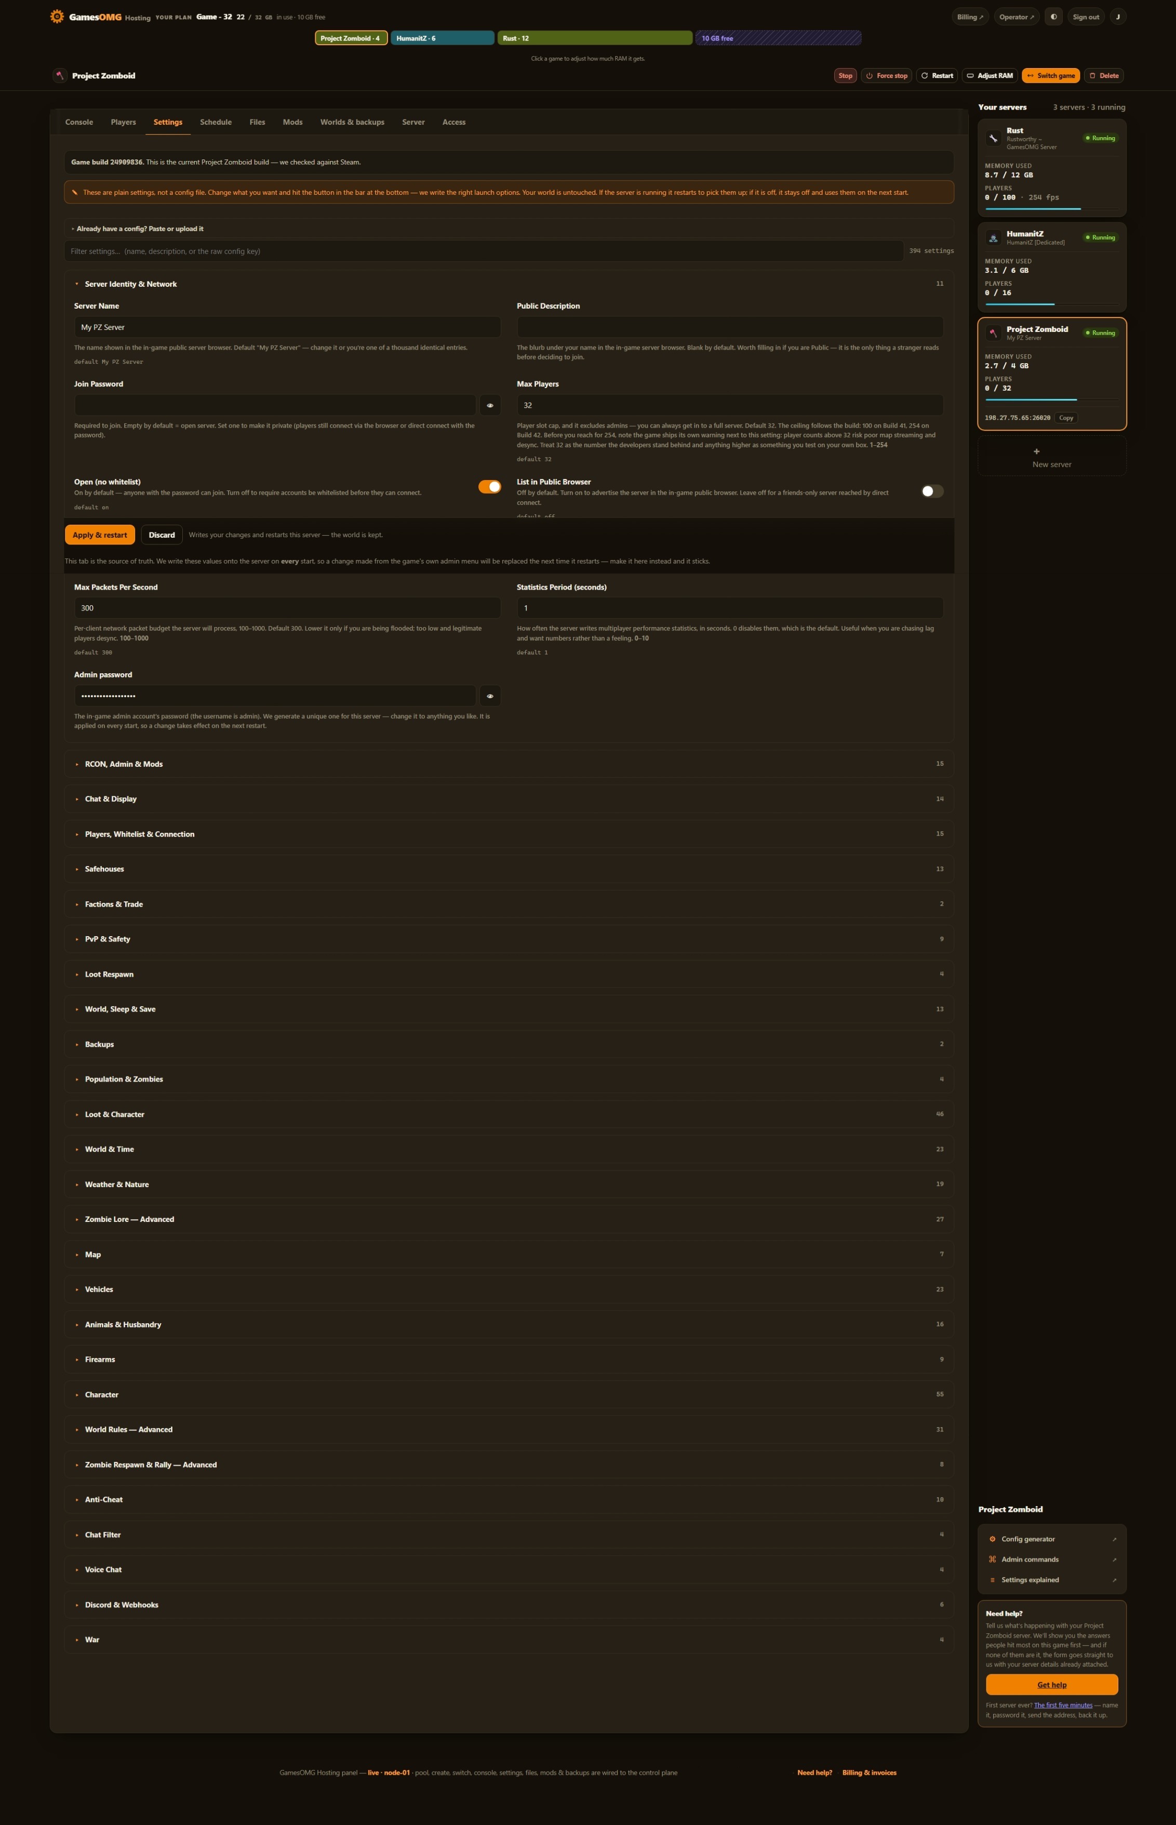Delete the server
Image resolution: width=1176 pixels, height=1825 pixels.
(x=1103, y=76)
